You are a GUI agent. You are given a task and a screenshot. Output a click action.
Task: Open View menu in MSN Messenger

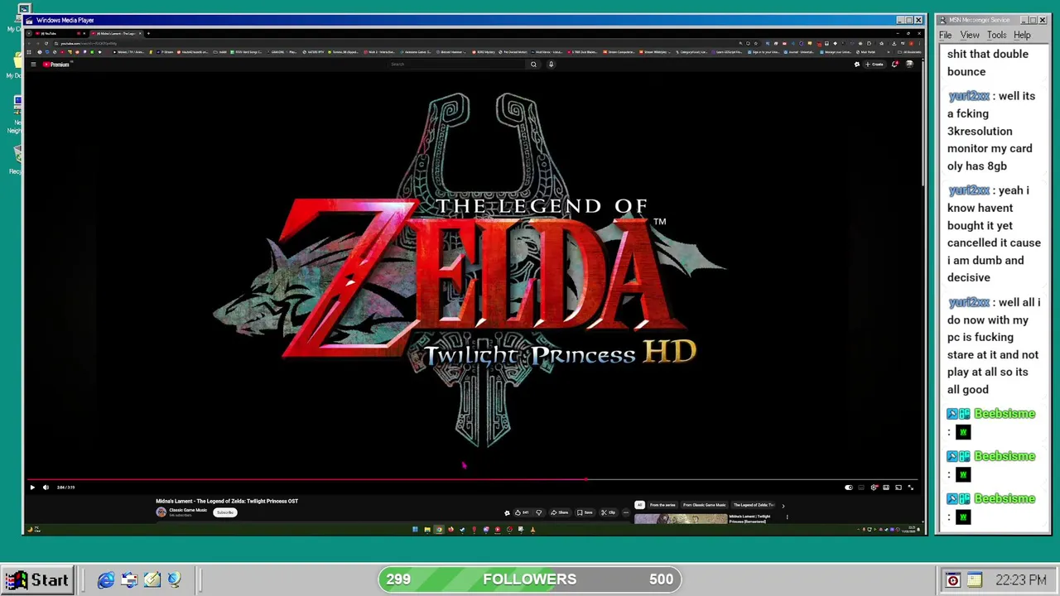970,36
